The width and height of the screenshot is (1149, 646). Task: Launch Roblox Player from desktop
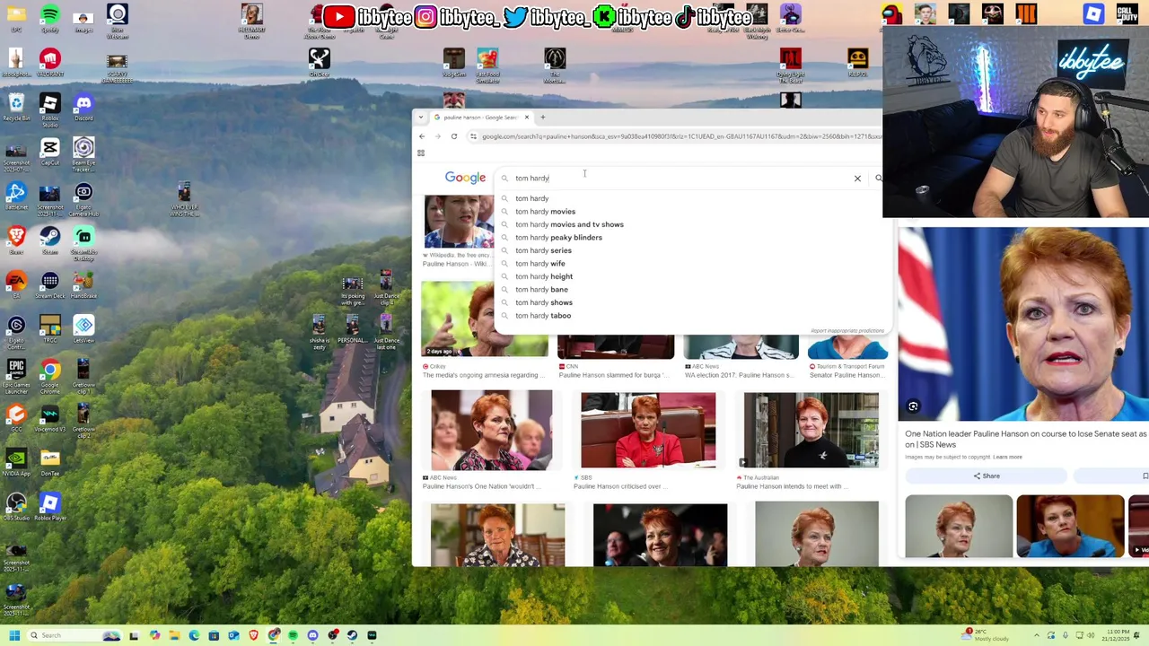[x=49, y=505]
